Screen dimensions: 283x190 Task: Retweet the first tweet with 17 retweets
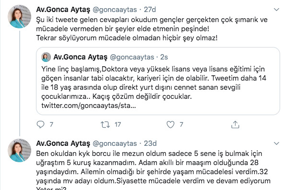(x=106, y=125)
